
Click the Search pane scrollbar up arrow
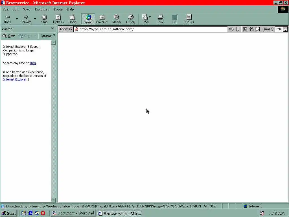(53, 43)
